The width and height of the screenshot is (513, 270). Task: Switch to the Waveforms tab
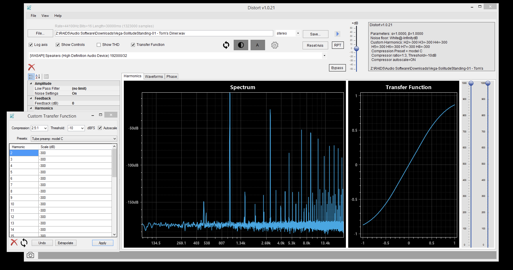tap(154, 77)
